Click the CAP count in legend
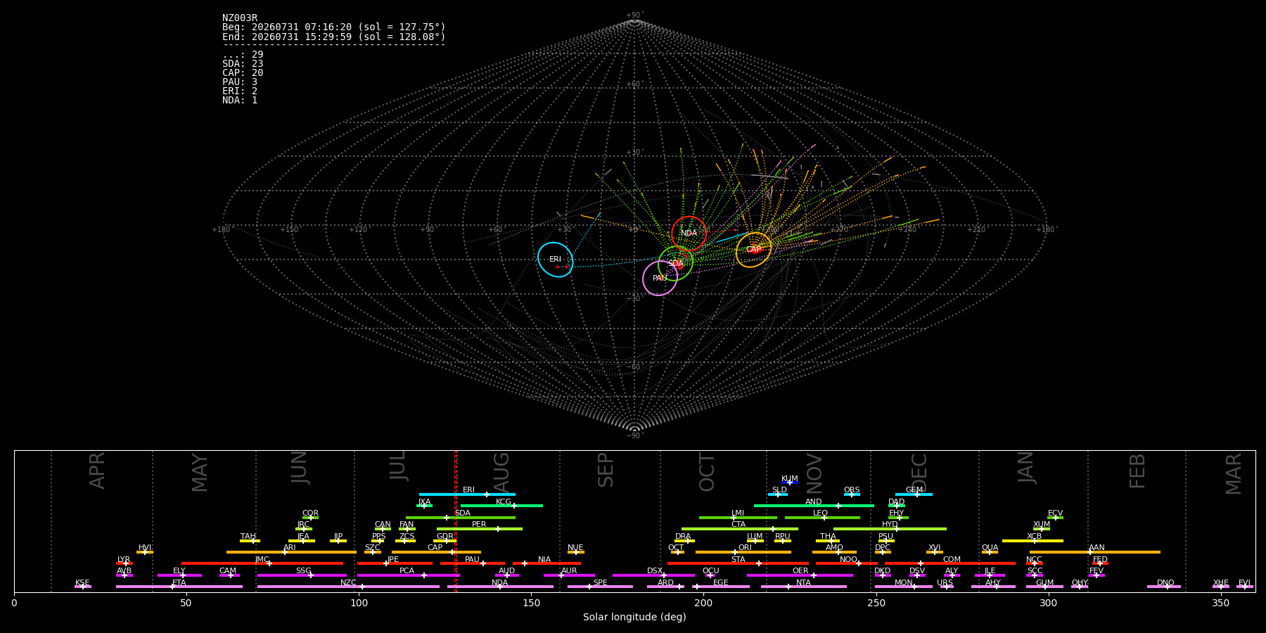 click(x=243, y=73)
